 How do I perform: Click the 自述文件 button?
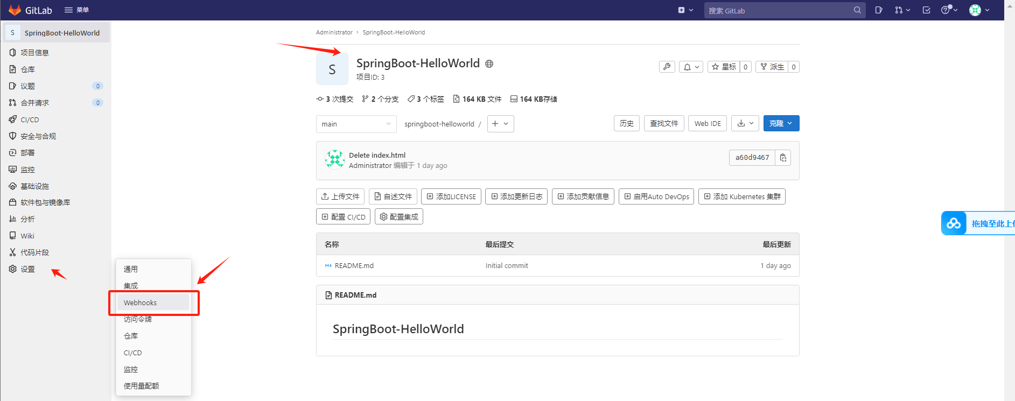click(x=393, y=196)
